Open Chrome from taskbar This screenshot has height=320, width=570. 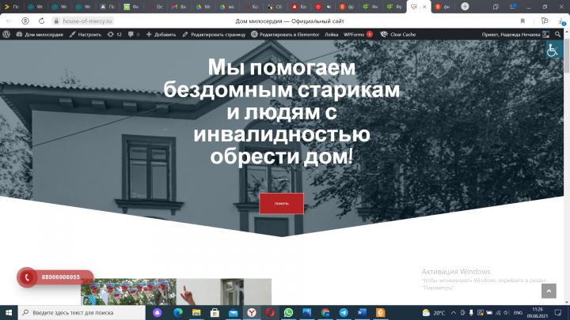point(325,312)
